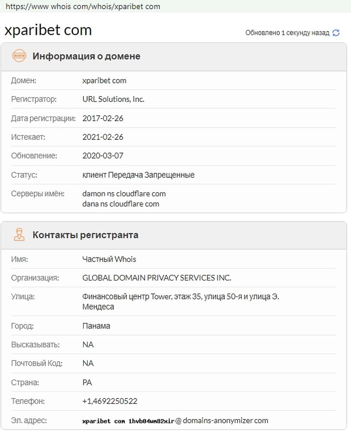Click the city value Панама
Image resolution: width=351 pixels, height=431 pixels.
point(96,326)
